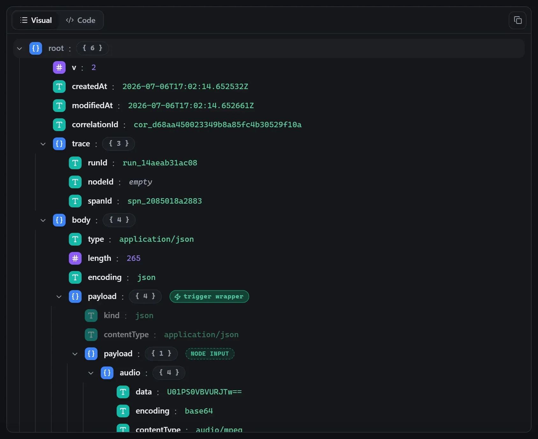Click the root key label

(x=56, y=48)
